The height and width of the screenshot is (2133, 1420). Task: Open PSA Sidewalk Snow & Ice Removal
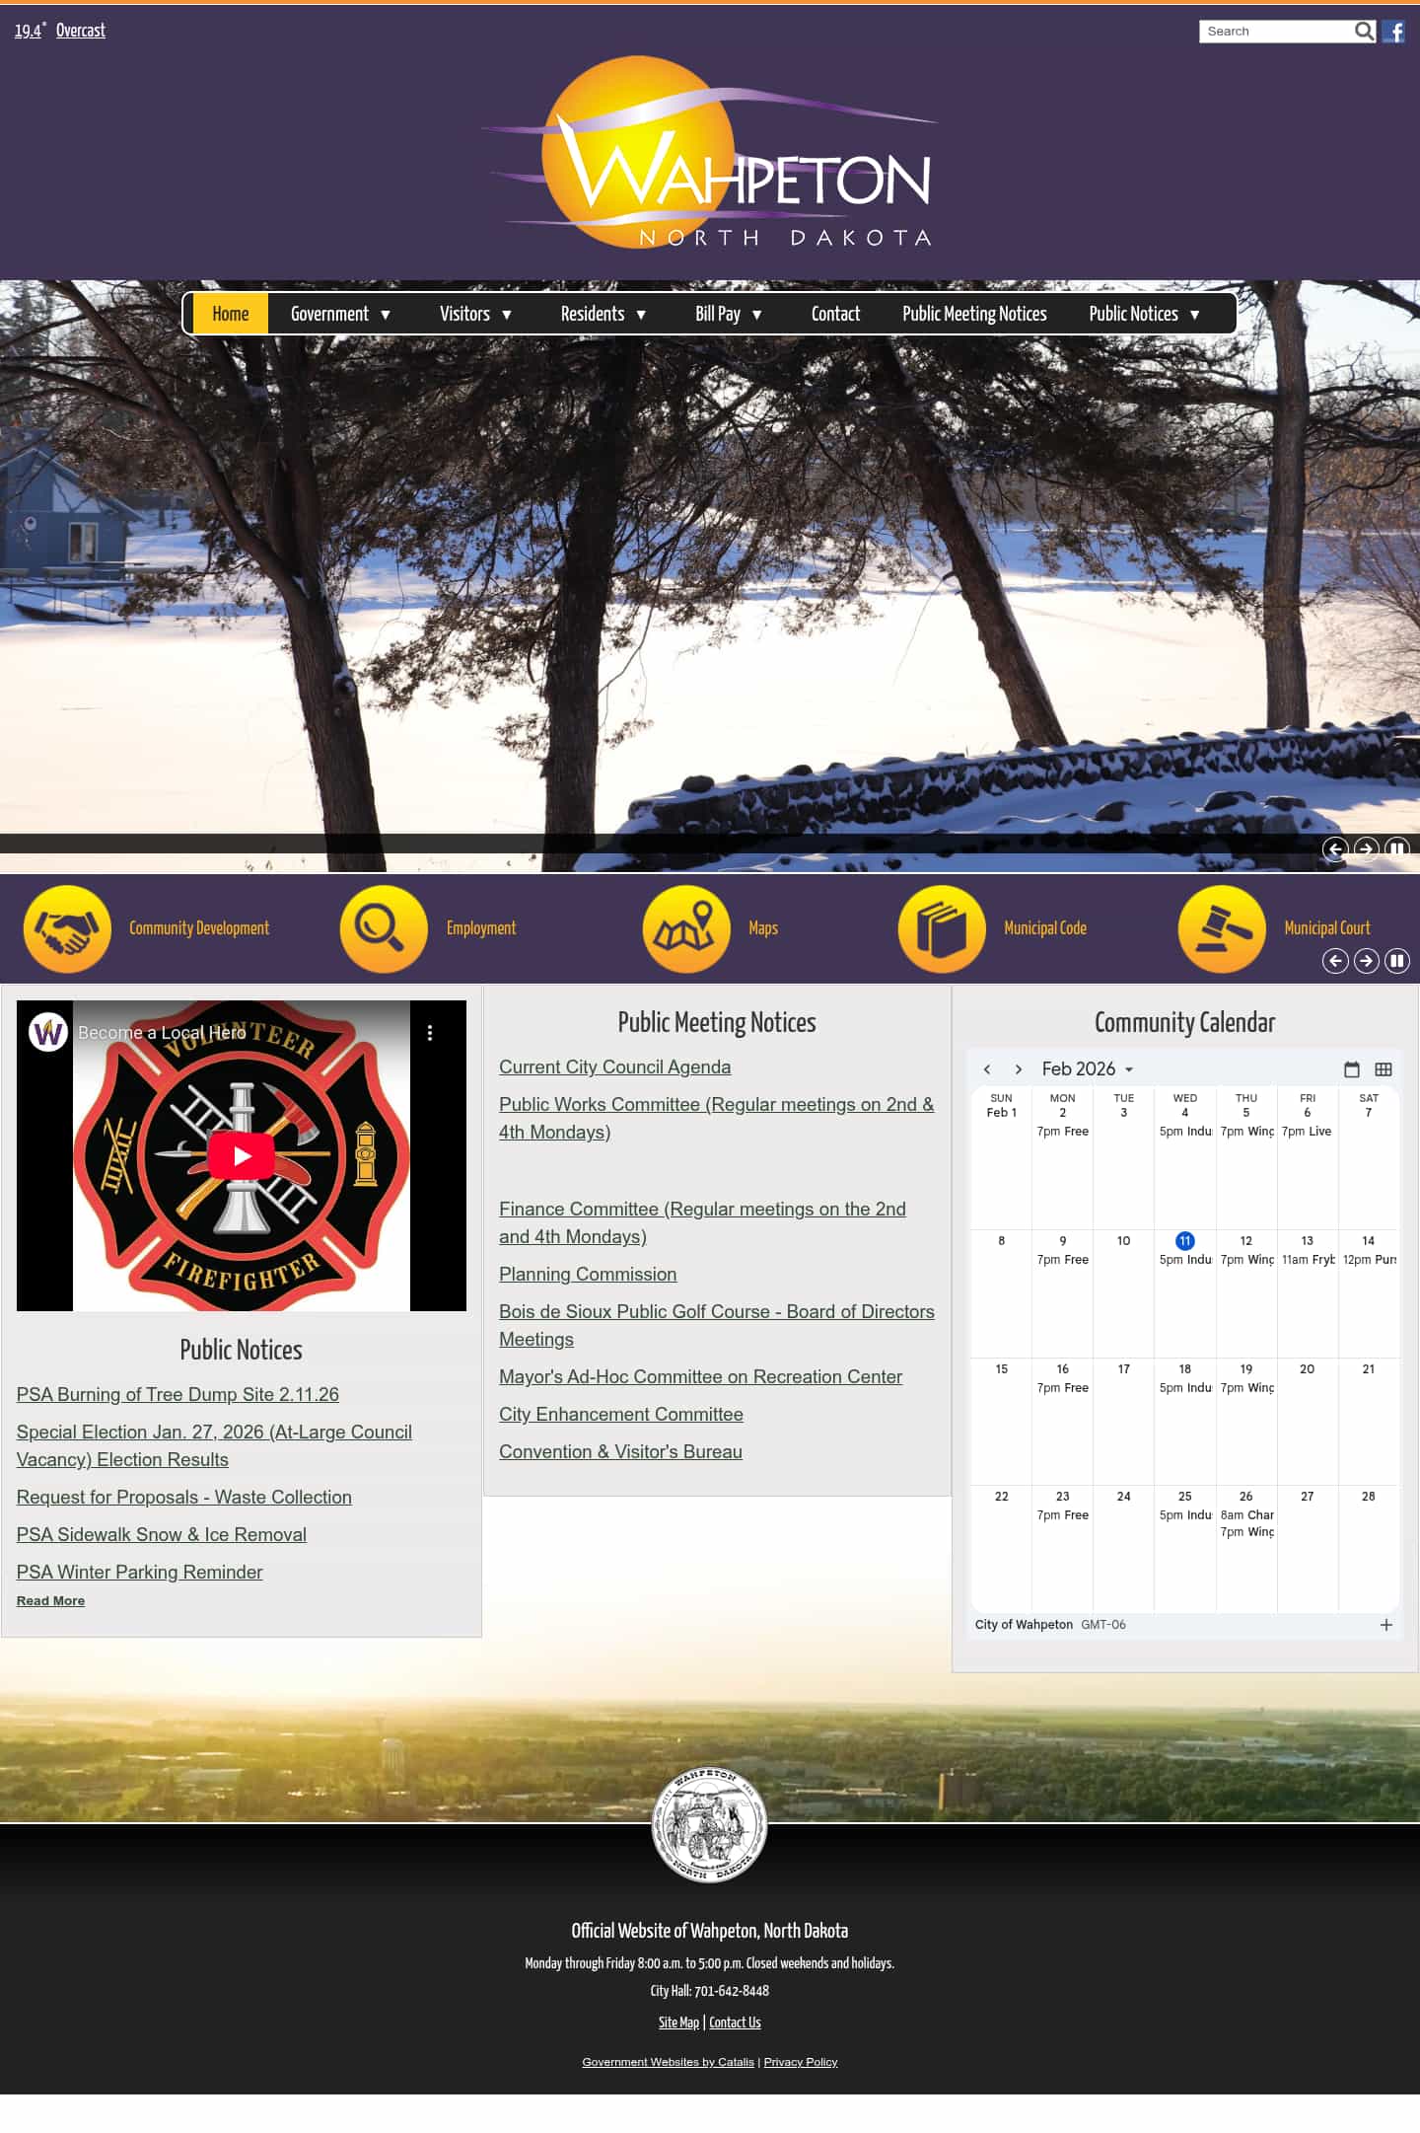[162, 1535]
